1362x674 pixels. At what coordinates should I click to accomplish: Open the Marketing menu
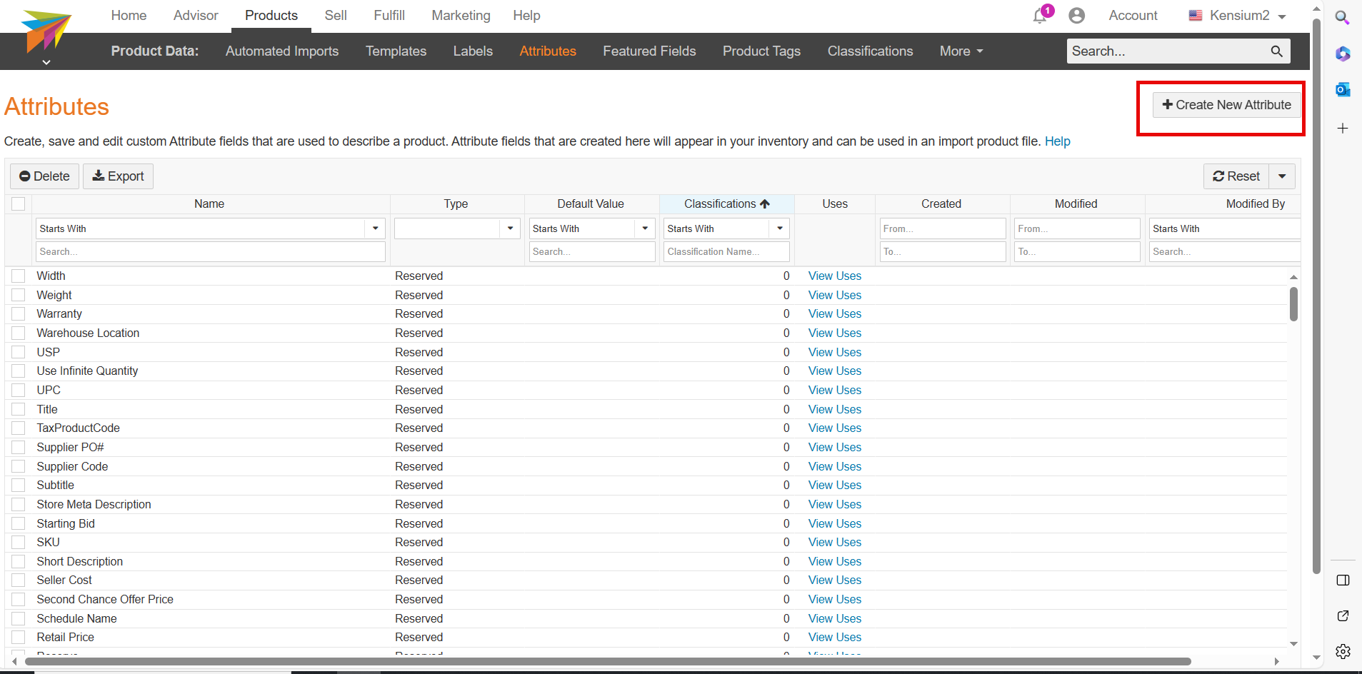(x=461, y=15)
